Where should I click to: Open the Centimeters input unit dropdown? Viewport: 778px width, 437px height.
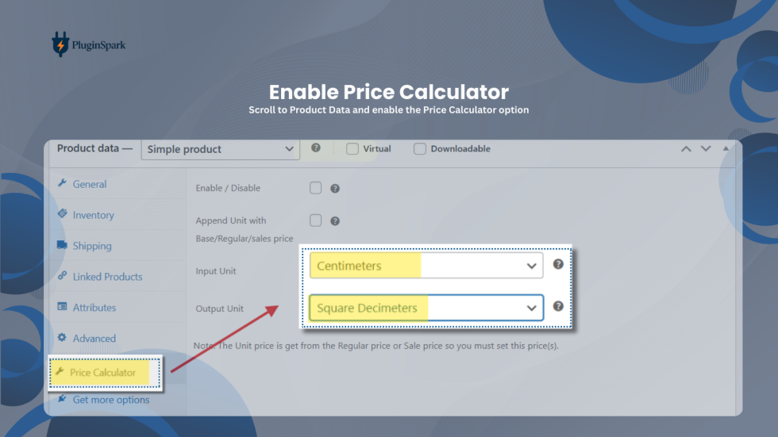click(x=426, y=266)
